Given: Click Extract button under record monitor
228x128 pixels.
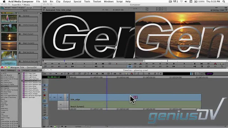Looking at the screenshot, I should tap(222, 64).
